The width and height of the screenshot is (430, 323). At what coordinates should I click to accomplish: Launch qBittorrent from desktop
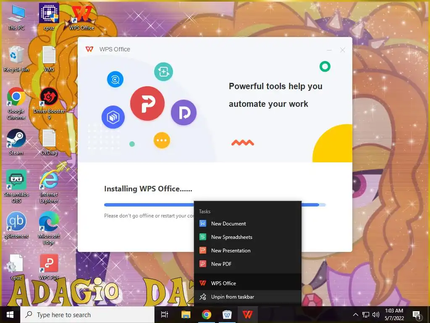(16, 225)
